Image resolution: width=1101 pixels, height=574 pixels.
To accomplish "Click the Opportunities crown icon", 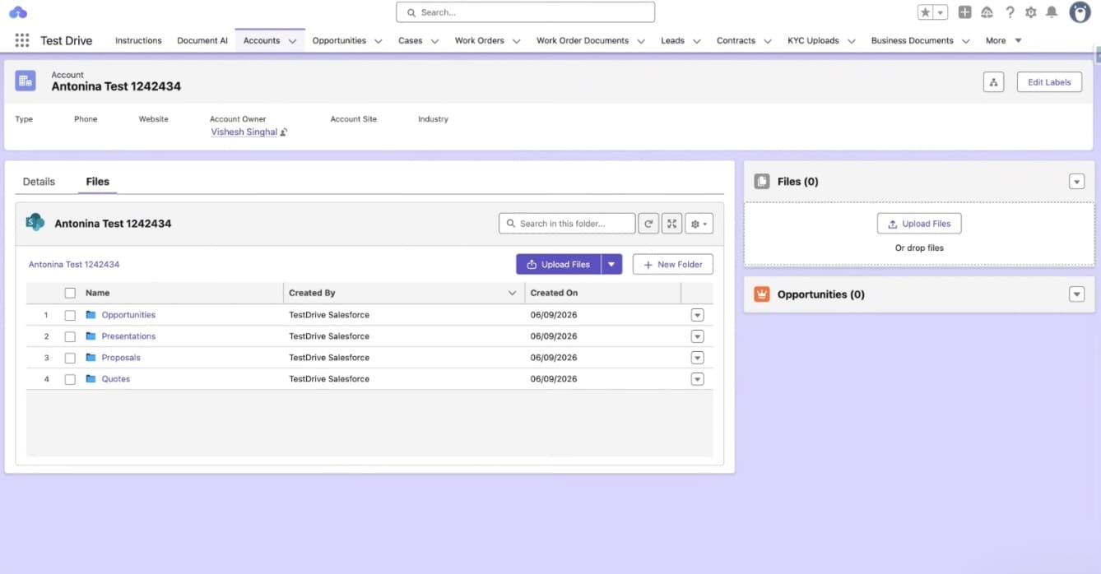I will point(762,294).
